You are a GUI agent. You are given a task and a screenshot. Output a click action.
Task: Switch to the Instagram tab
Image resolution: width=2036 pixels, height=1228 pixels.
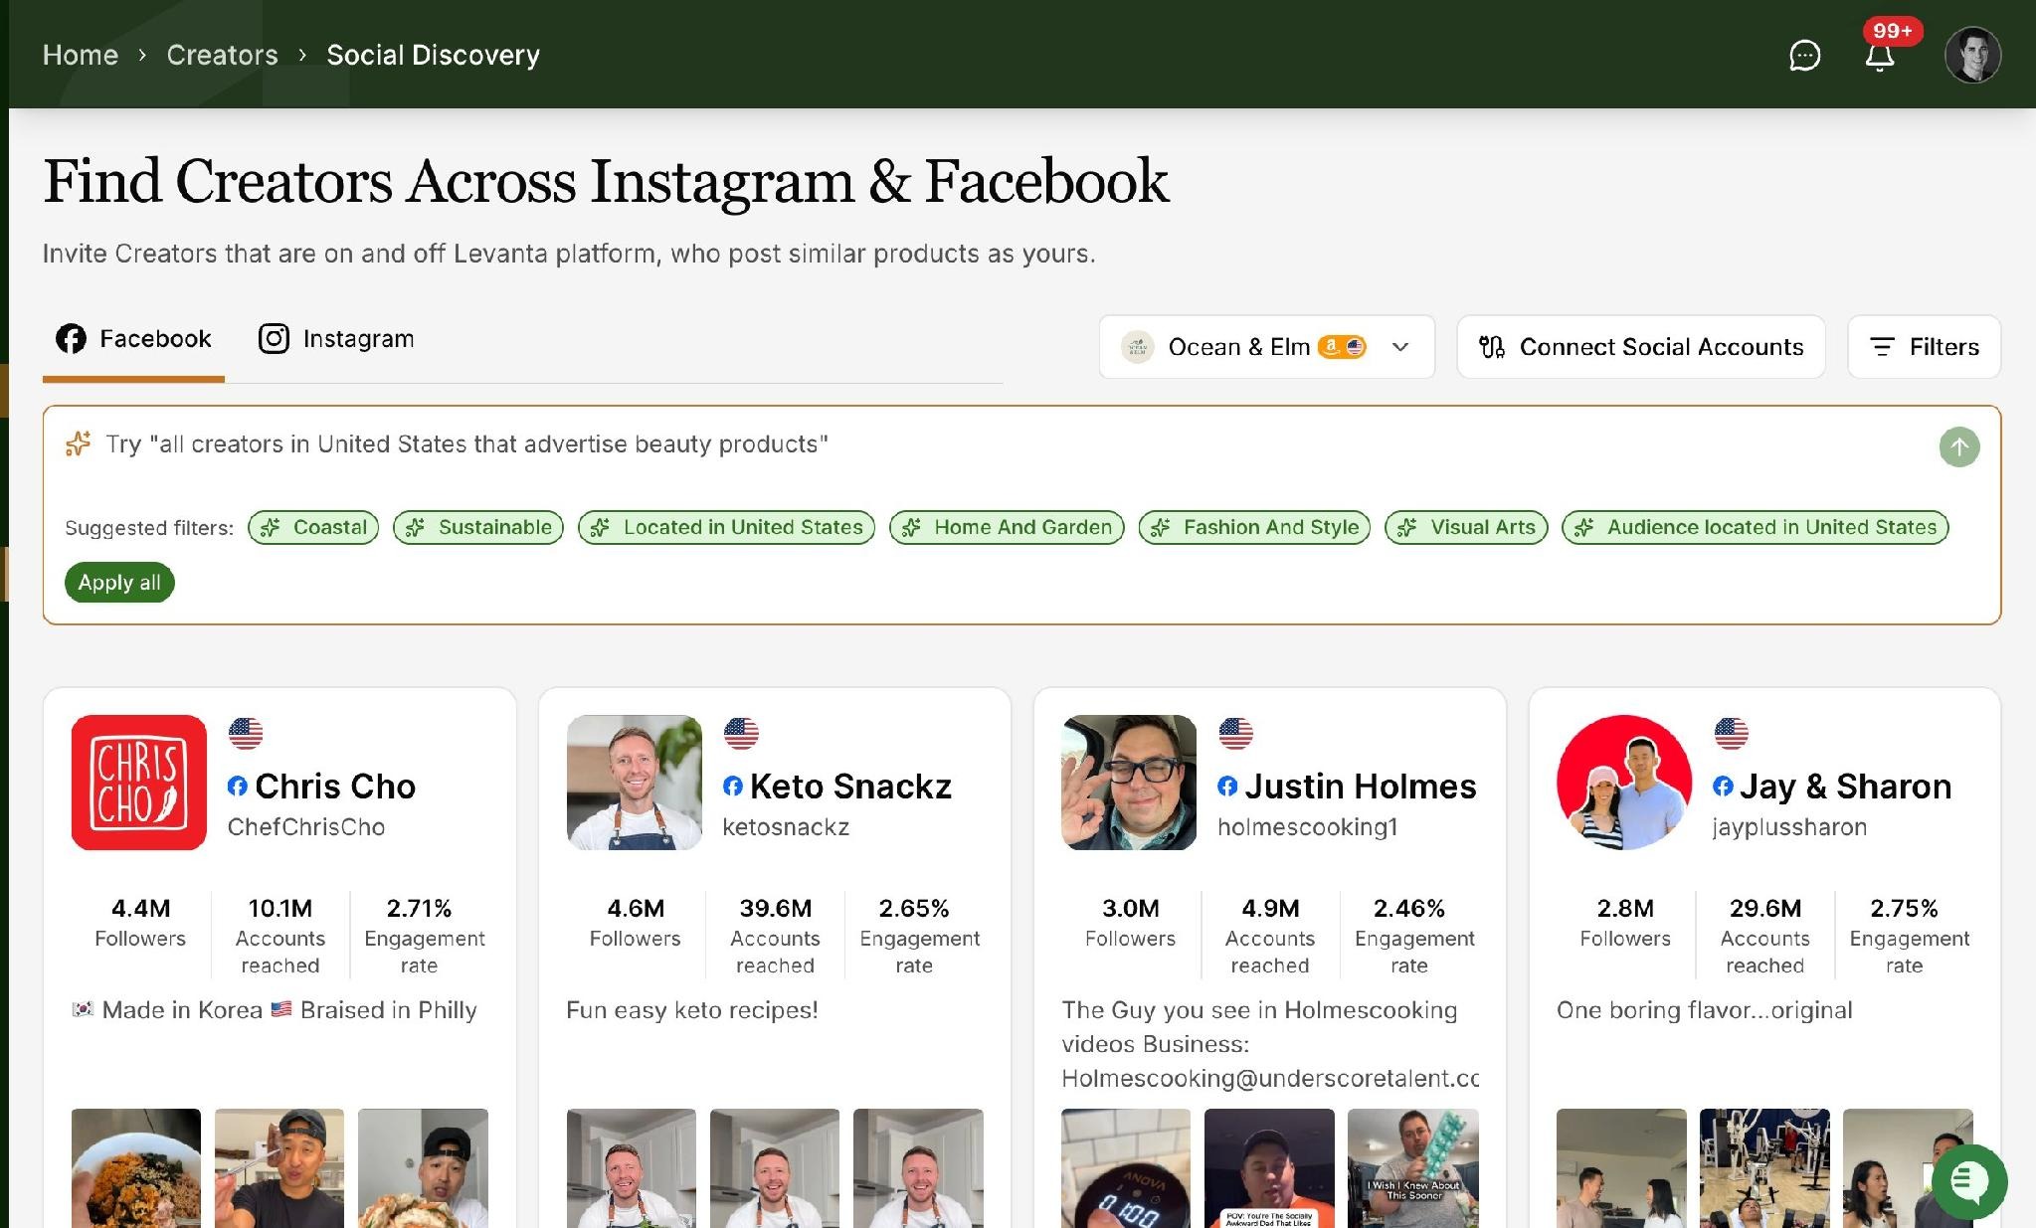(336, 339)
